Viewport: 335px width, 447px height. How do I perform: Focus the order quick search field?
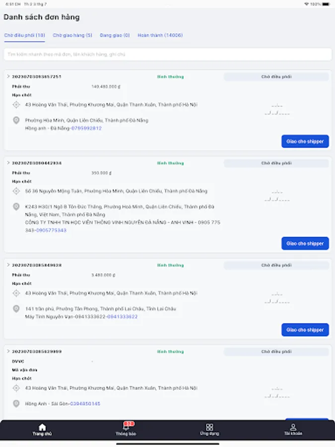point(167,54)
